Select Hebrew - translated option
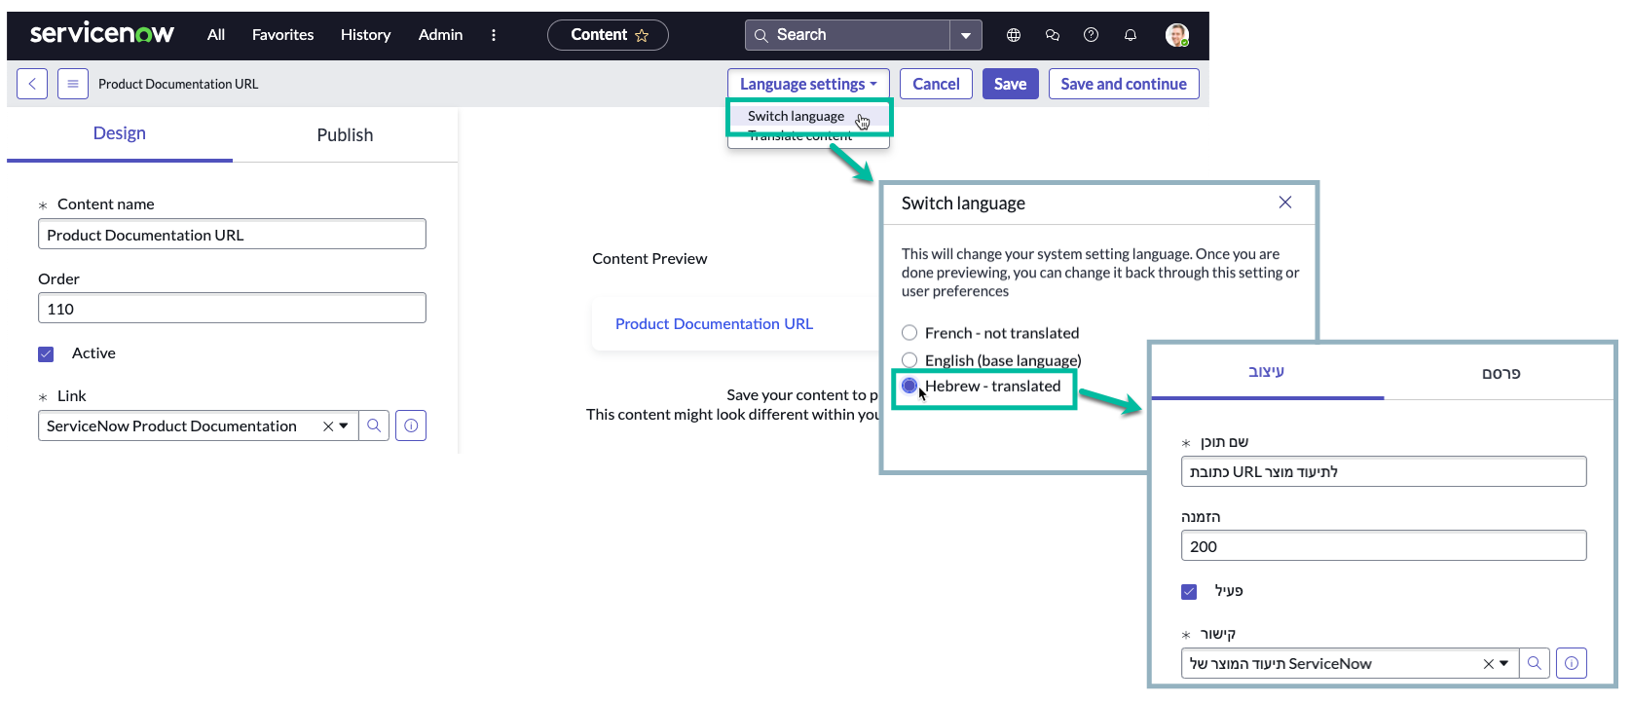 [x=909, y=386]
